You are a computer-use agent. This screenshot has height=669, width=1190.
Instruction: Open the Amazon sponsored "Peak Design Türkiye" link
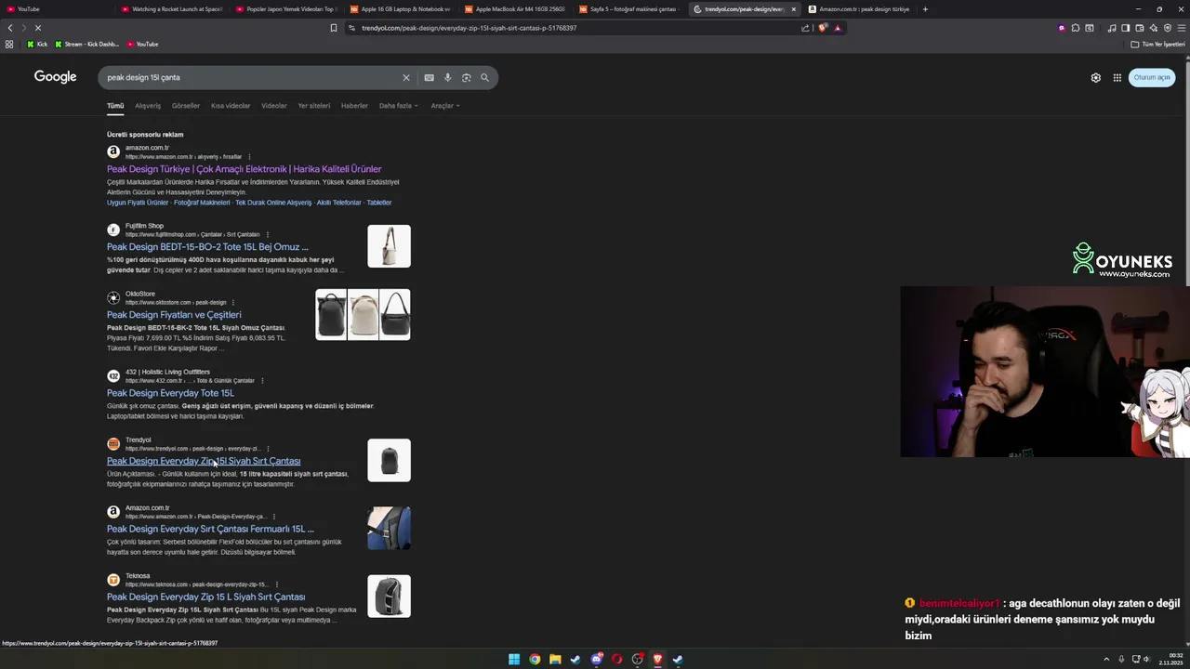pos(244,169)
